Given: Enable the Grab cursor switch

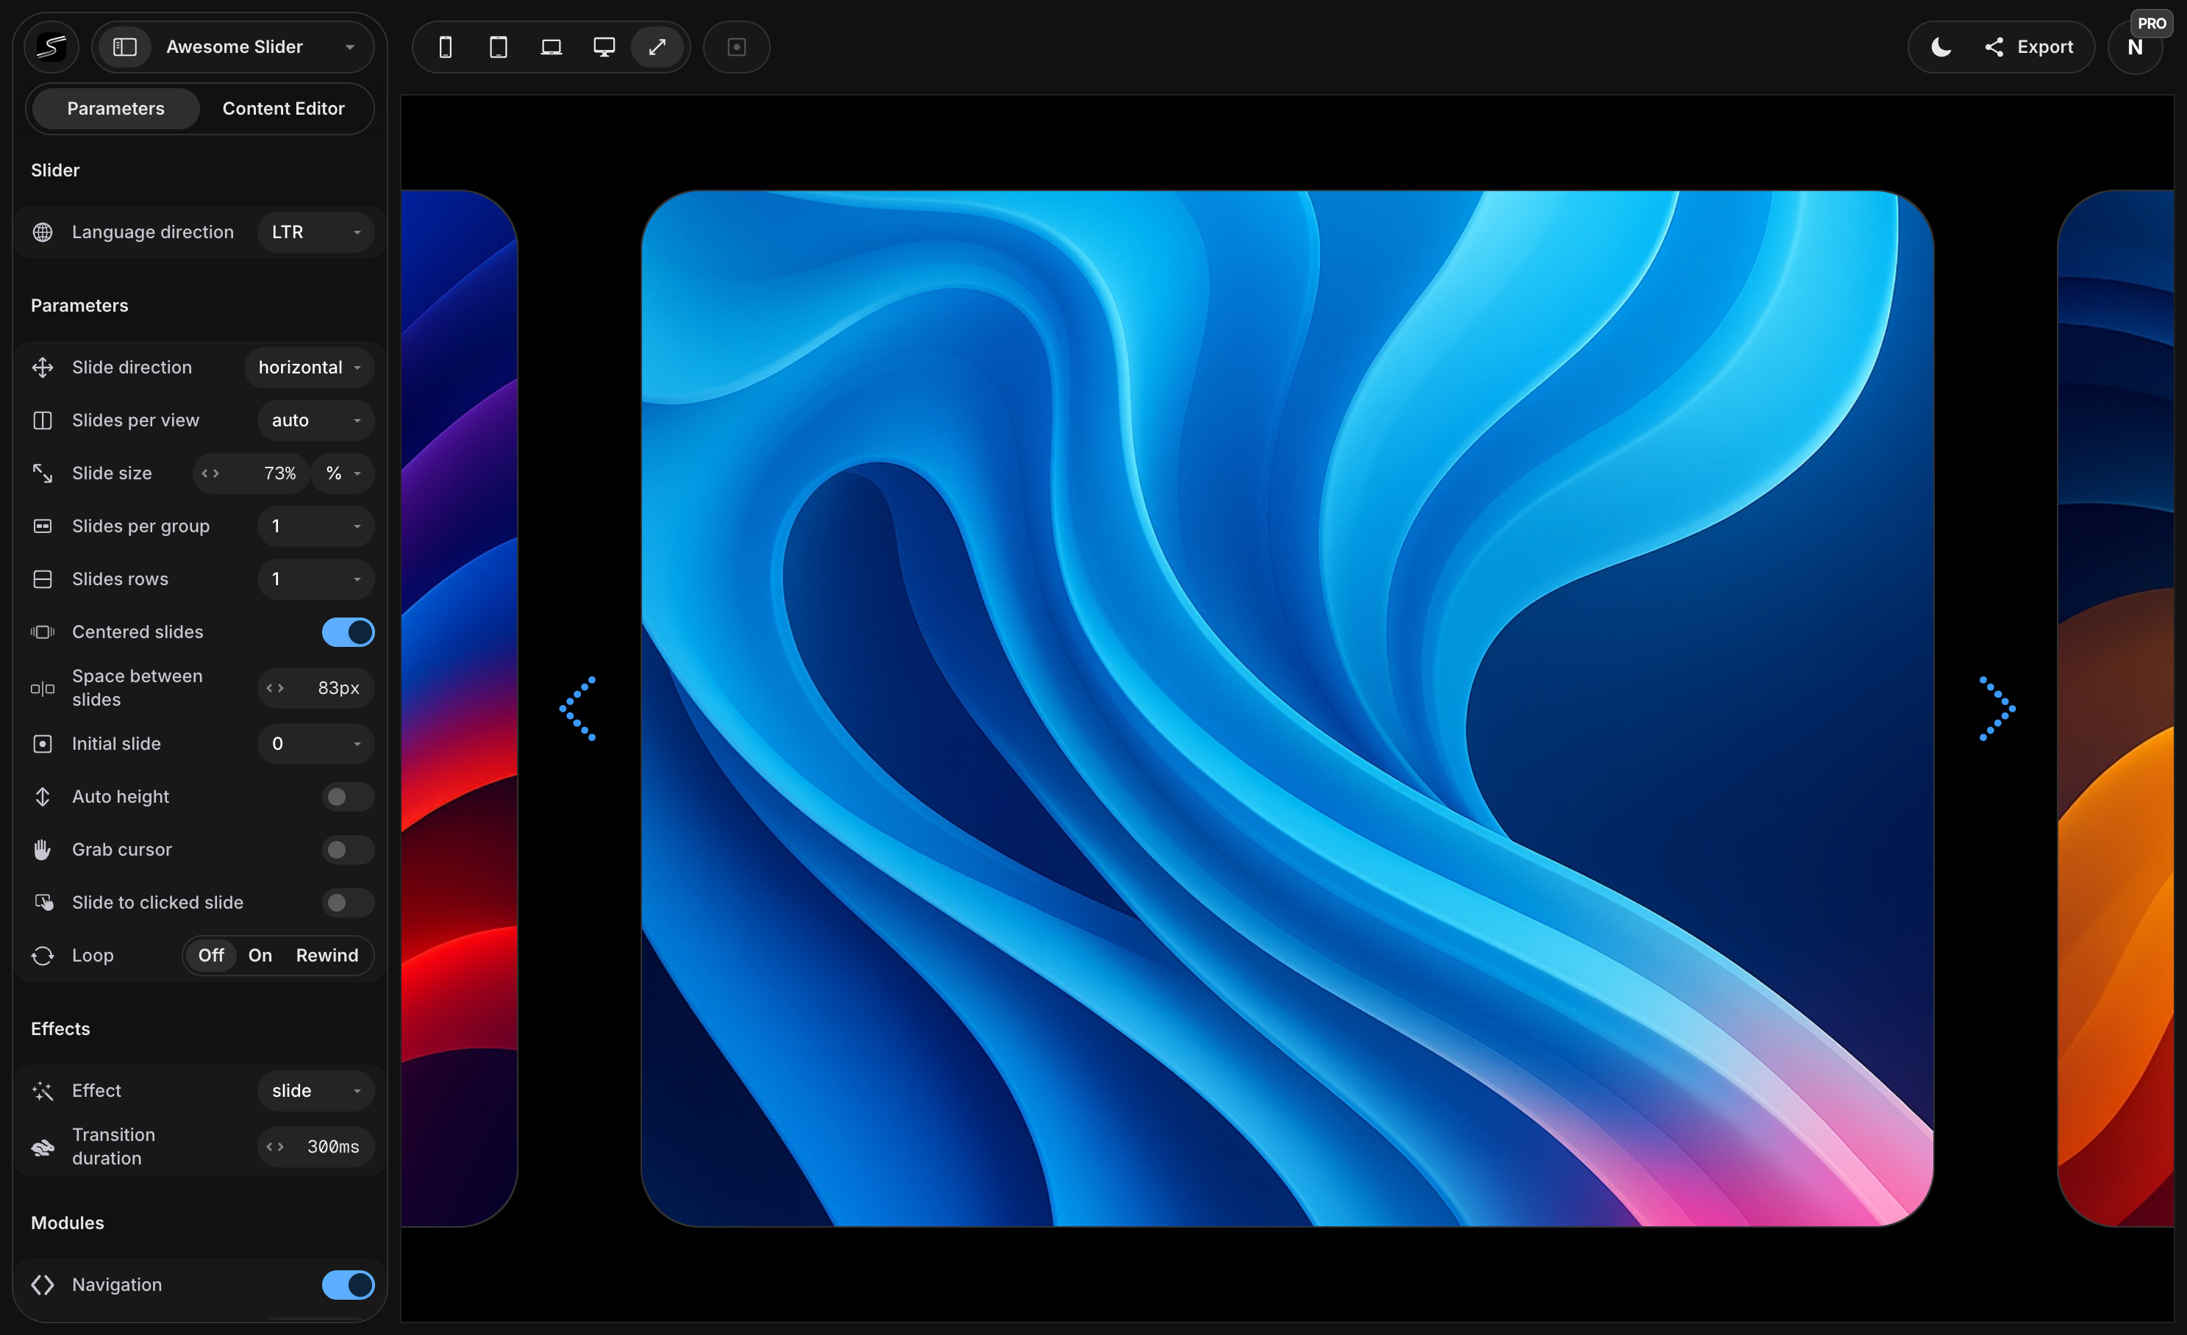Looking at the screenshot, I should pyautogui.click(x=348, y=849).
